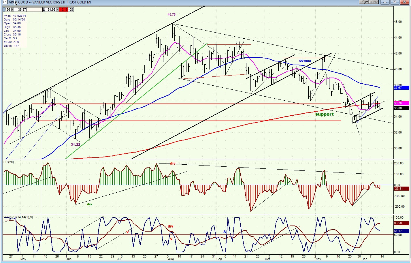Click the green support annotation

point(325,114)
